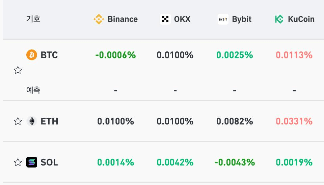Sort by the KuCoin column header
Viewport: 324px width, 185px height.
[x=295, y=19]
